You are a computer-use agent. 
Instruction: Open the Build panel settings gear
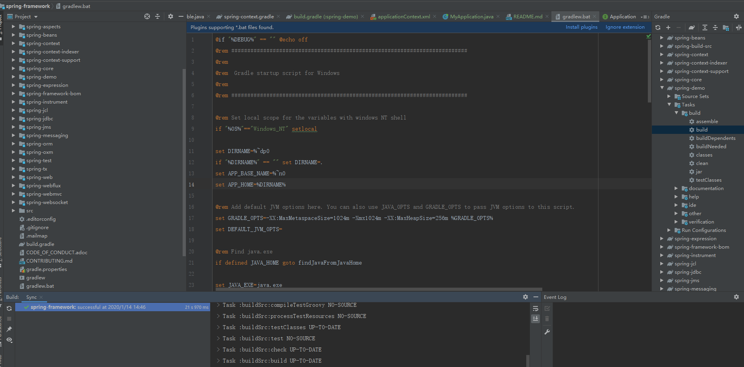(526, 297)
